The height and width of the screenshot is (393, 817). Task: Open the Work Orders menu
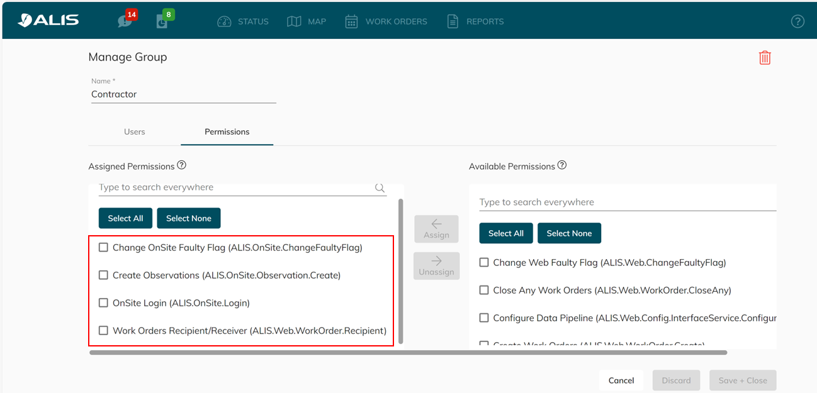click(386, 21)
